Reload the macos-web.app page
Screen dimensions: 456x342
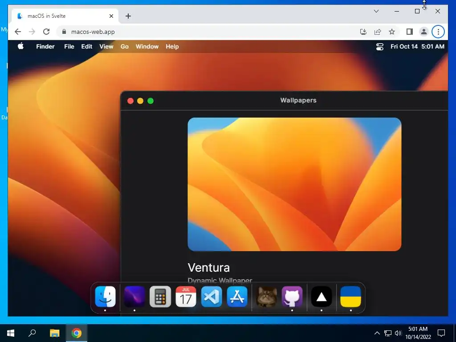point(46,32)
